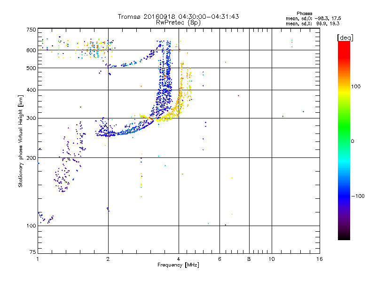Screen dimensions: 376x282
Task: Click the x-axis '8' tick label
Action: click(249, 259)
